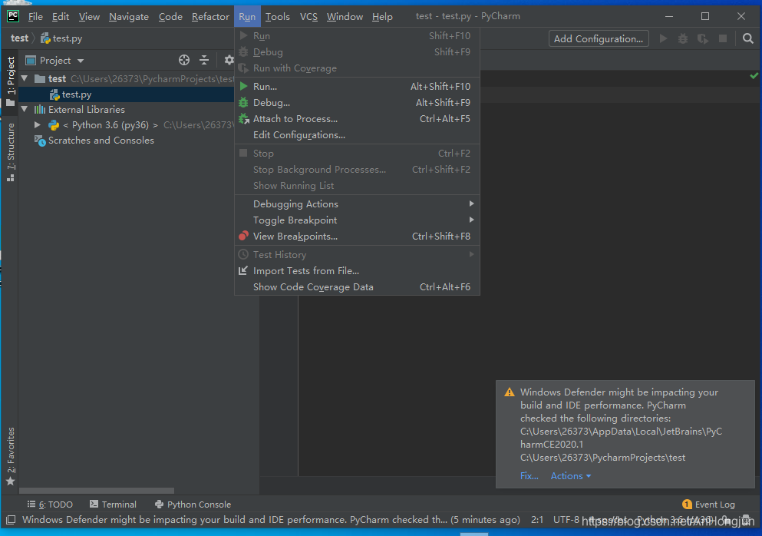
Task: Click the green Run... play icon
Action: pyautogui.click(x=243, y=86)
